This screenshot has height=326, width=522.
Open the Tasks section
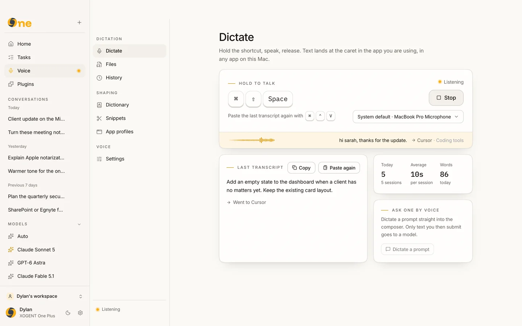(45, 57)
